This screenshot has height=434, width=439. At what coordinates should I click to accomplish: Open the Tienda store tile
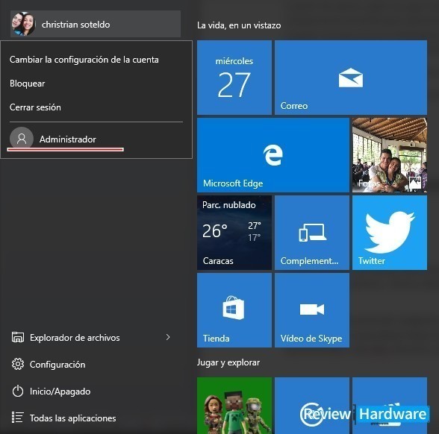(234, 310)
